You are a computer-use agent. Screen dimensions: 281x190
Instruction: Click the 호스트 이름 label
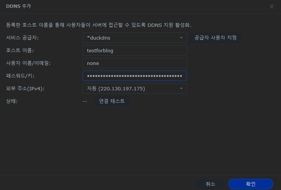pyautogui.click(x=20, y=50)
